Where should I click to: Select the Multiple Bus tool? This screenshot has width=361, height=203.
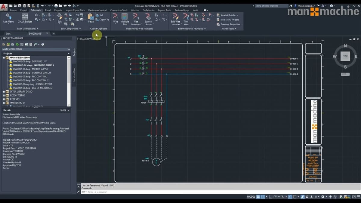(125, 19)
